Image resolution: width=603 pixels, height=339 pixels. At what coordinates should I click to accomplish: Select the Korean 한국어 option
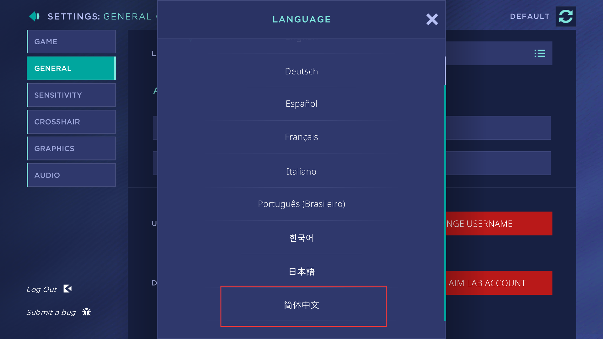tap(301, 238)
